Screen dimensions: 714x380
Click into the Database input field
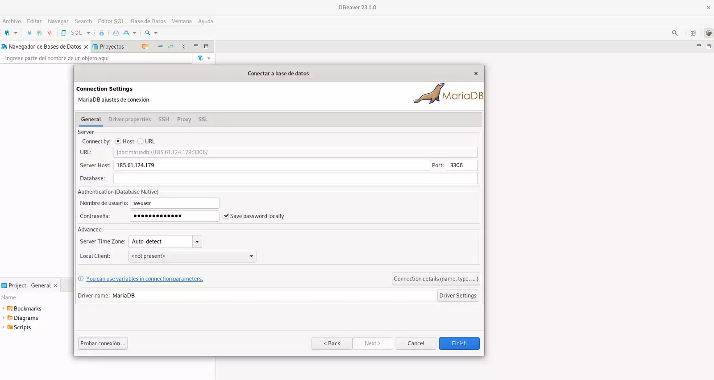point(295,178)
